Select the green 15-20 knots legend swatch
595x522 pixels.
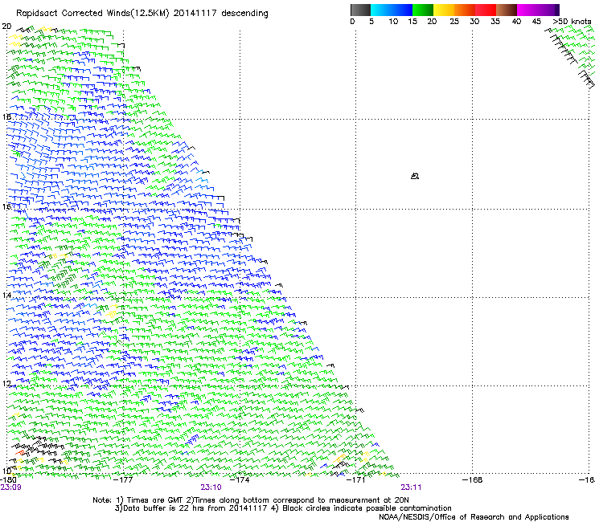(423, 10)
